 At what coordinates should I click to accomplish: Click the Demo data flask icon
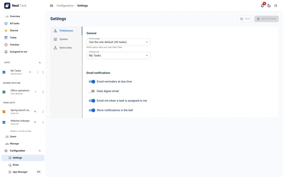55,48
